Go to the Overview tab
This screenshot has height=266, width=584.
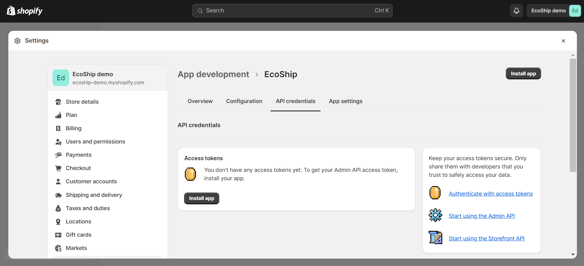[200, 101]
